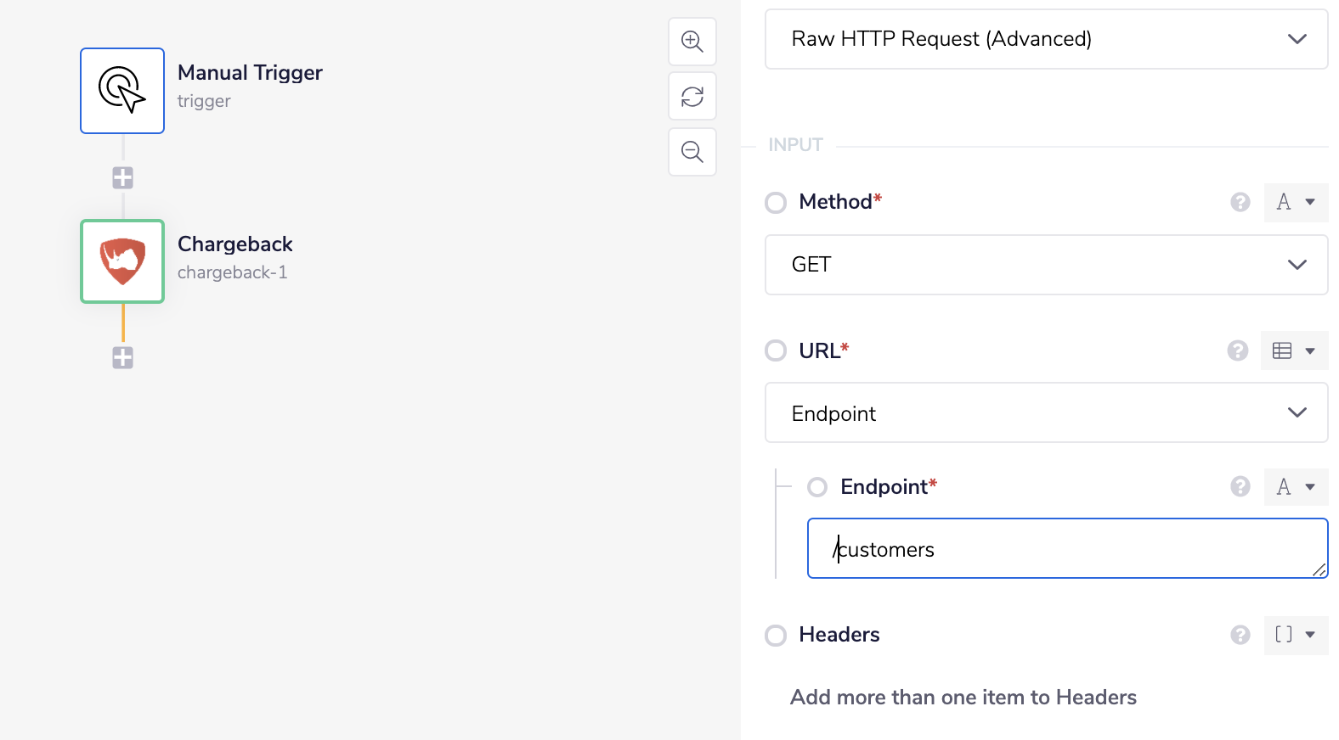Show help for the URL field

click(x=1238, y=350)
